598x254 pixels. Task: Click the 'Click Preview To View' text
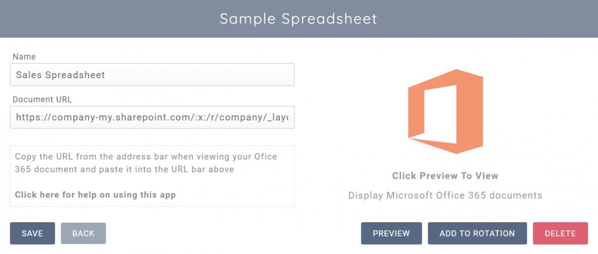click(x=445, y=176)
